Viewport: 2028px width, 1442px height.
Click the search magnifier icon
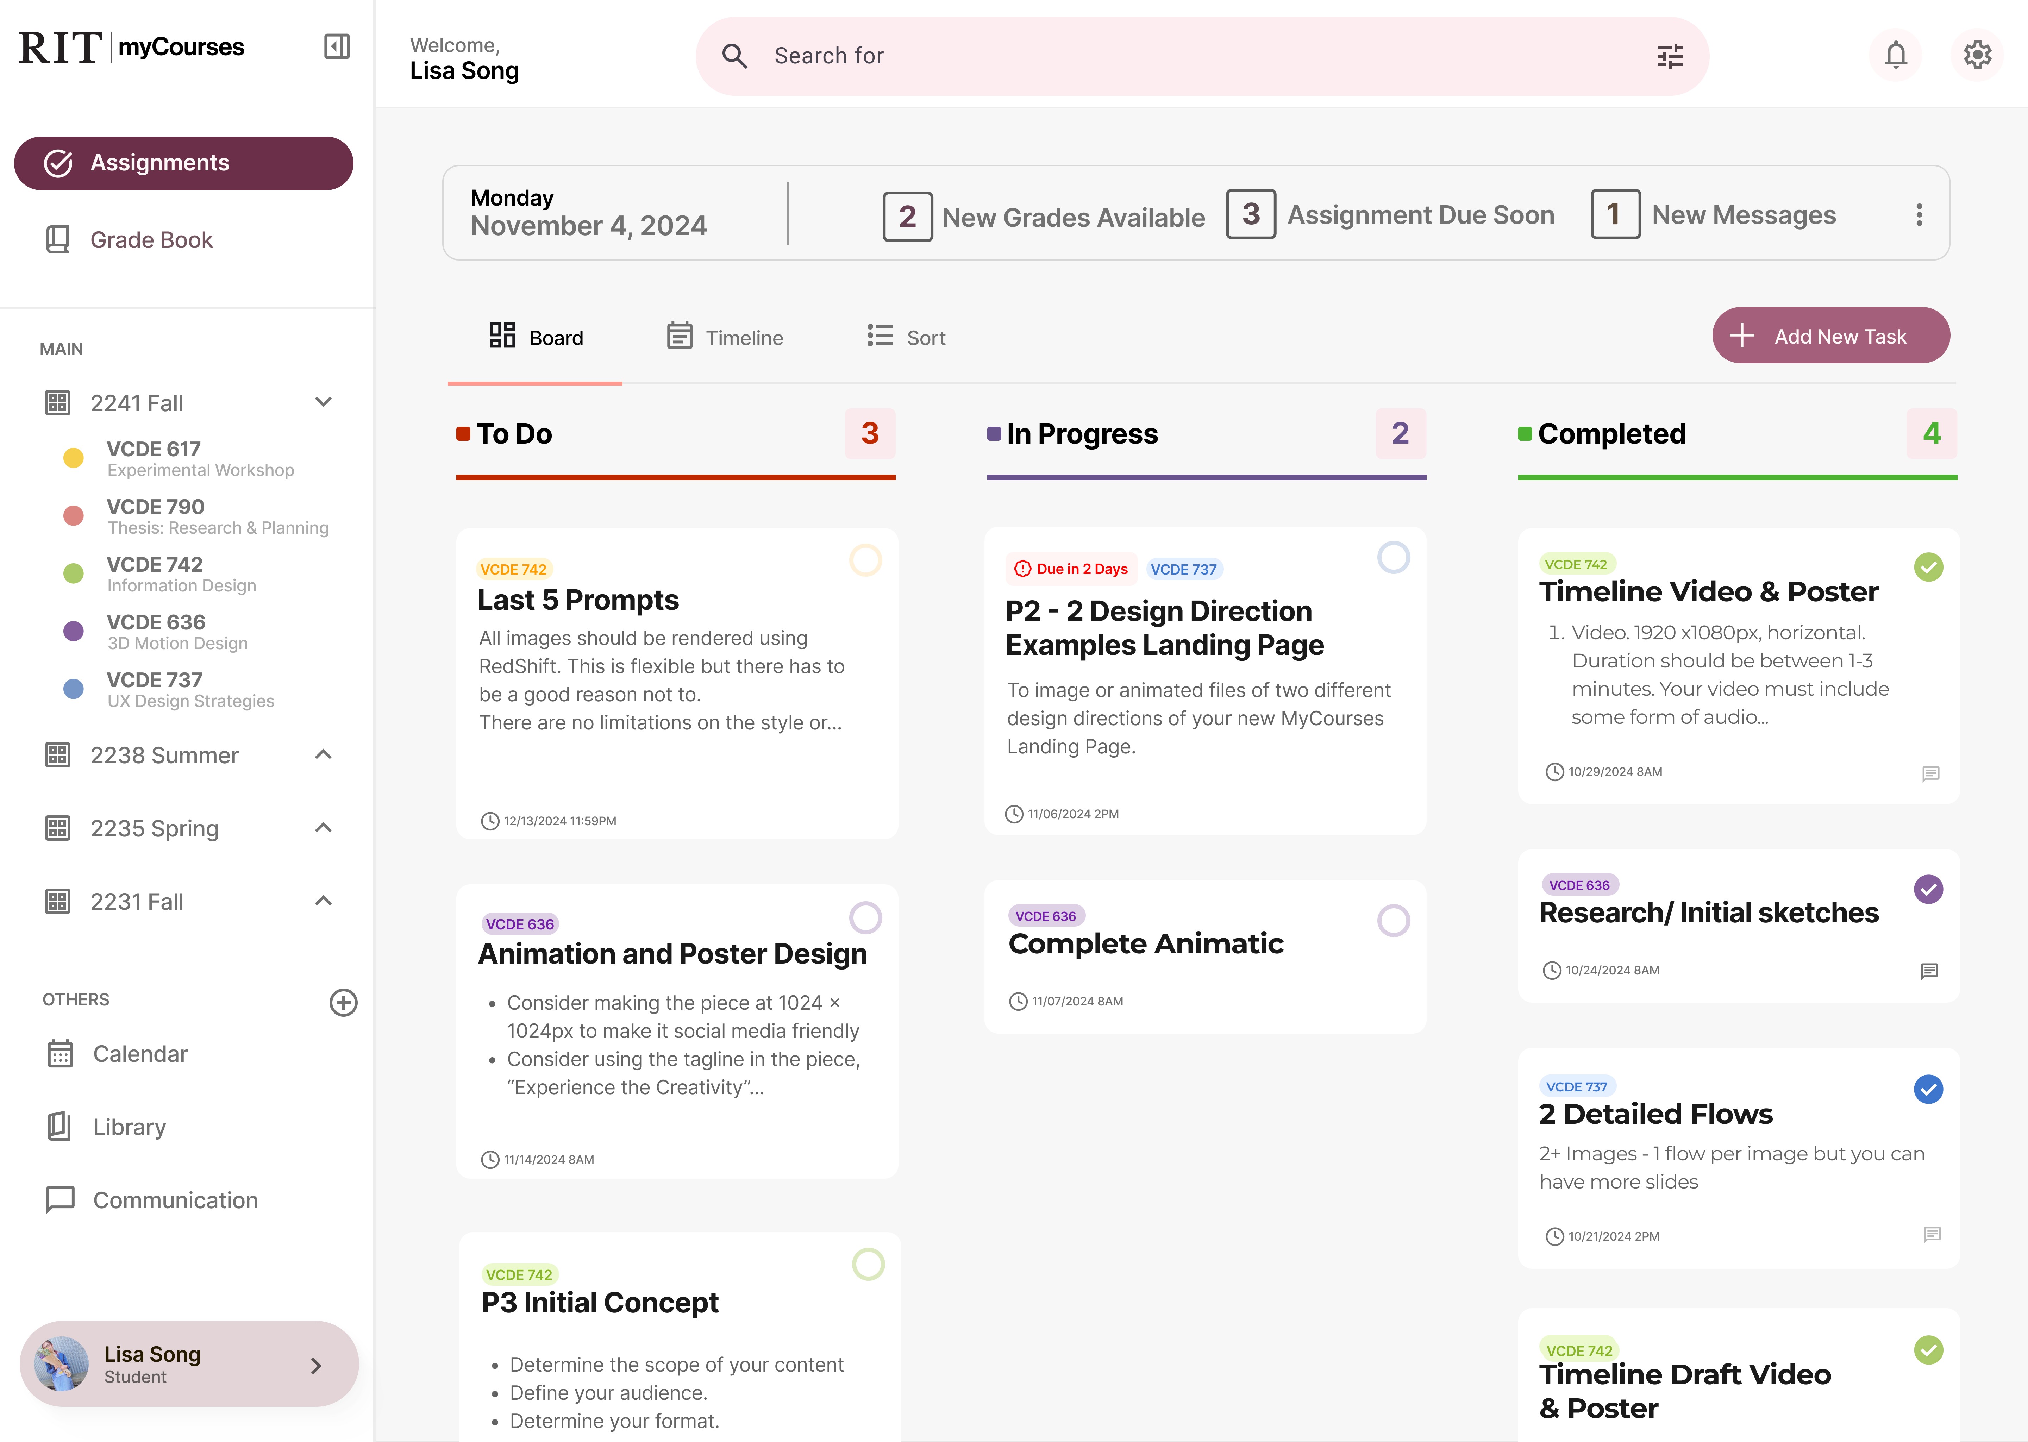pyautogui.click(x=734, y=56)
